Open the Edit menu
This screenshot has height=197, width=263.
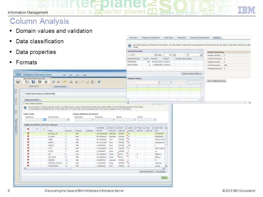tap(71, 75)
